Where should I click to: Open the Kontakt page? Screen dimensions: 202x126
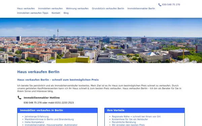56,13
